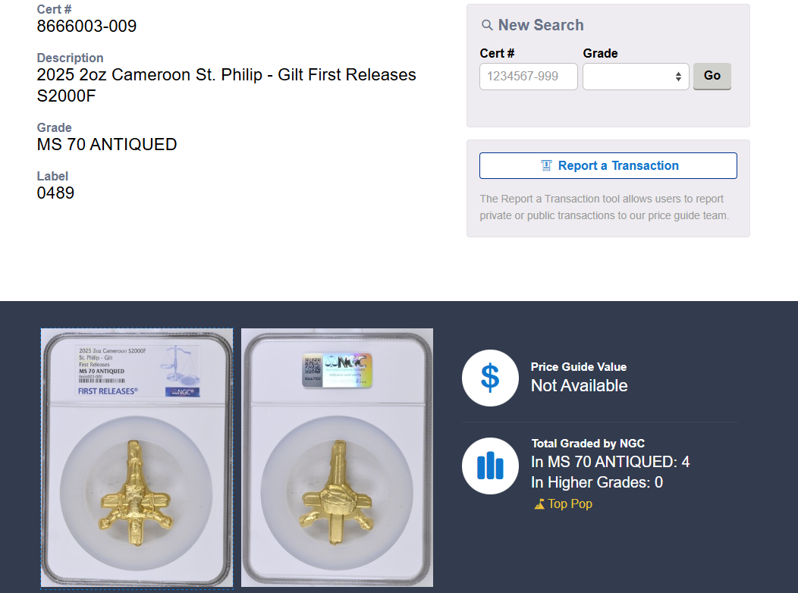798x593 pixels.
Task: Click the magnifier icon beside New Search
Action: tap(487, 25)
